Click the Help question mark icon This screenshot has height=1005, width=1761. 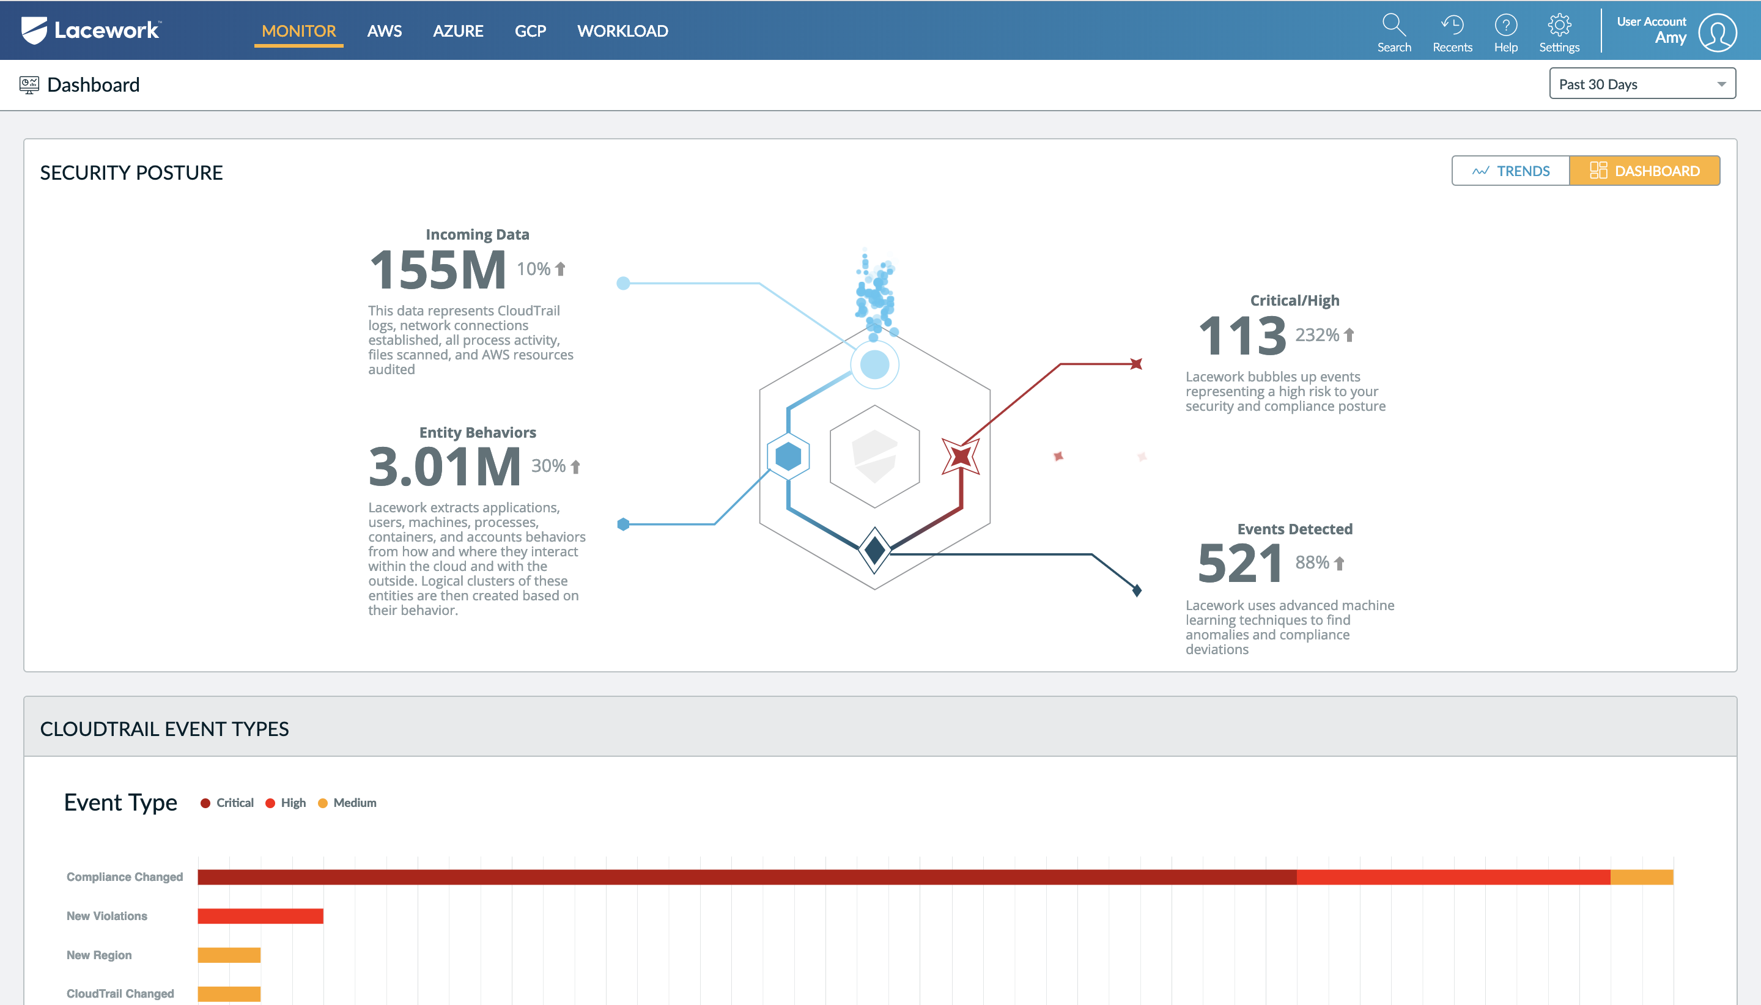tap(1505, 26)
